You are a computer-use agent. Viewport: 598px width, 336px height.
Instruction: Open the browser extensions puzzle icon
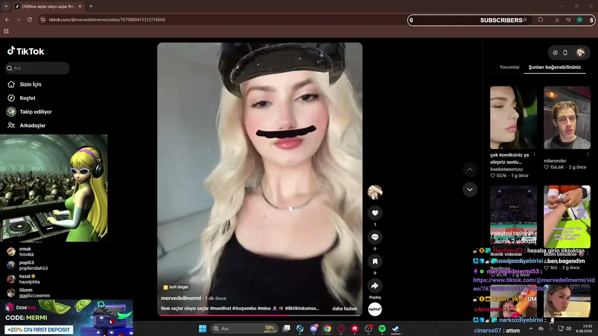(541, 20)
